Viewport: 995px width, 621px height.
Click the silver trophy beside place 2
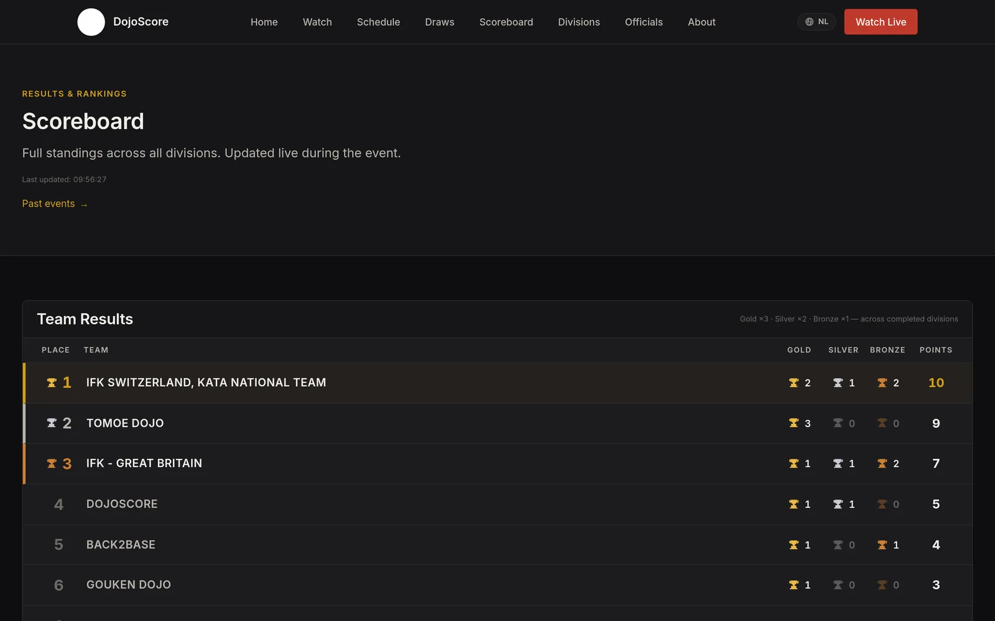pyautogui.click(x=52, y=423)
